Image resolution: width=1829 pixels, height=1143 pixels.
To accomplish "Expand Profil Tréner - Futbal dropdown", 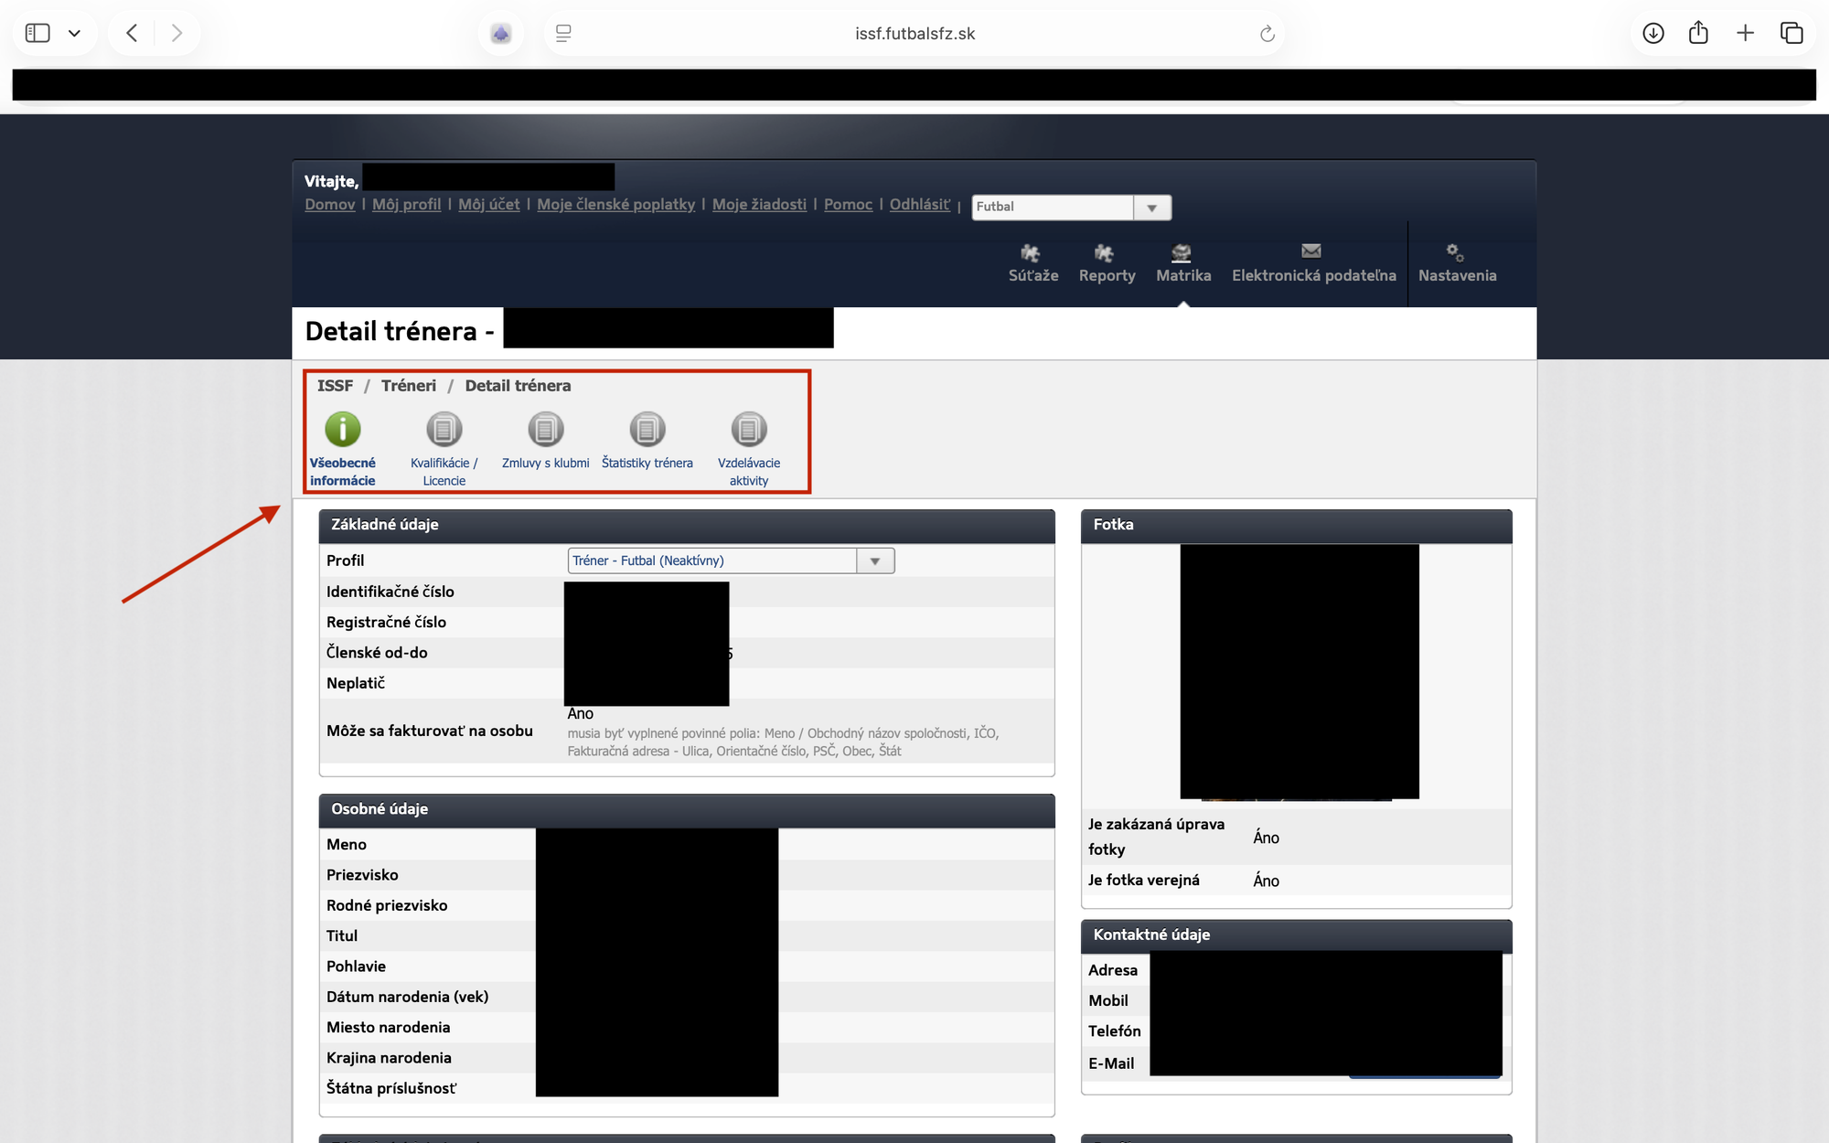I will click(874, 561).
